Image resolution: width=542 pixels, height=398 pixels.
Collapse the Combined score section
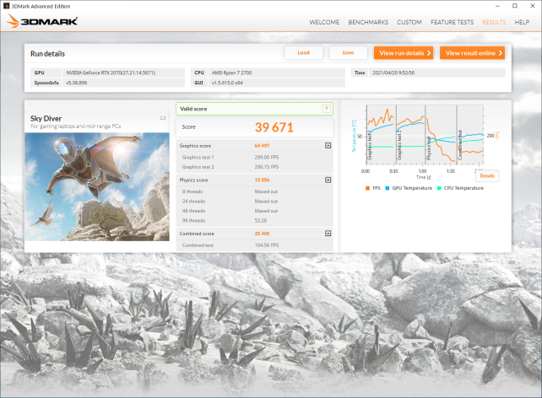coord(328,234)
